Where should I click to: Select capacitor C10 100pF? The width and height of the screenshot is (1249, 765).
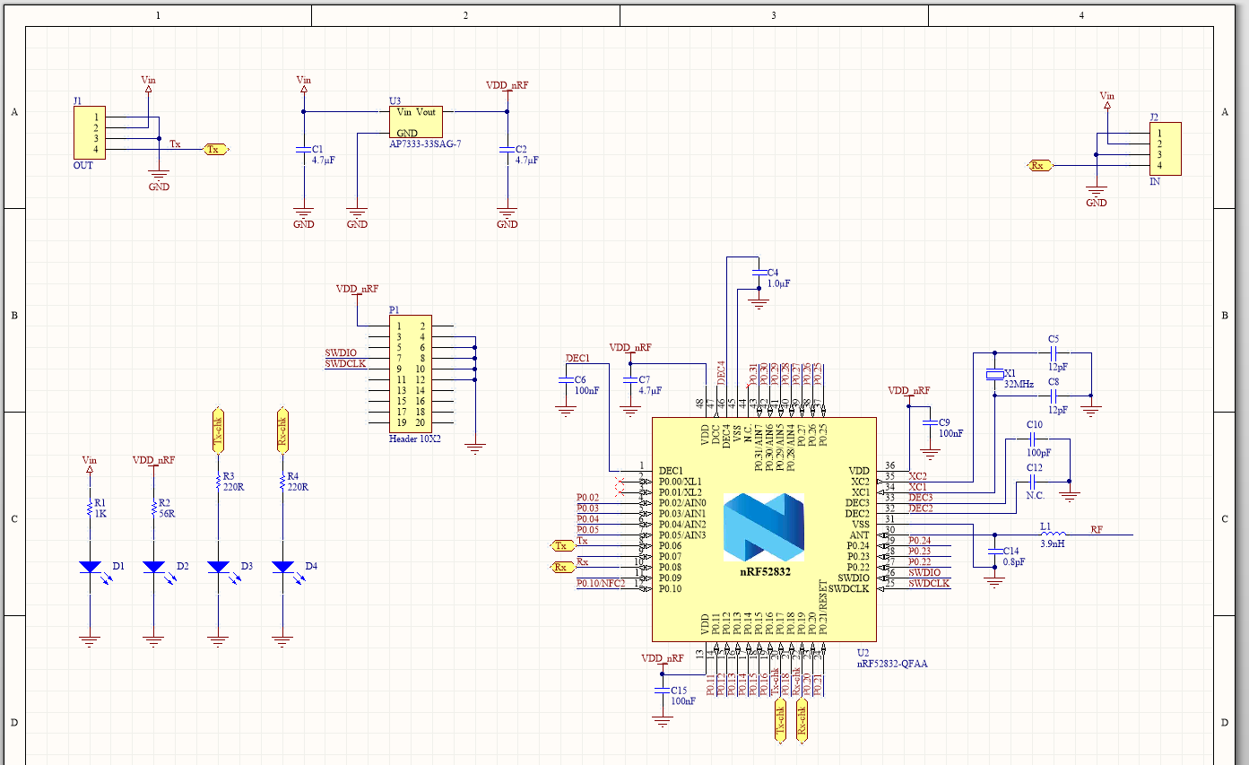click(x=1033, y=439)
